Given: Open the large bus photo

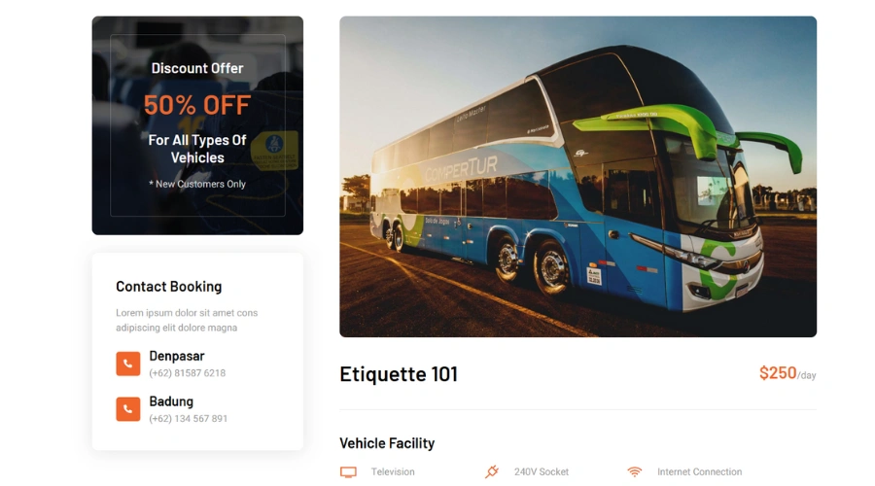Looking at the screenshot, I should pyautogui.click(x=577, y=176).
